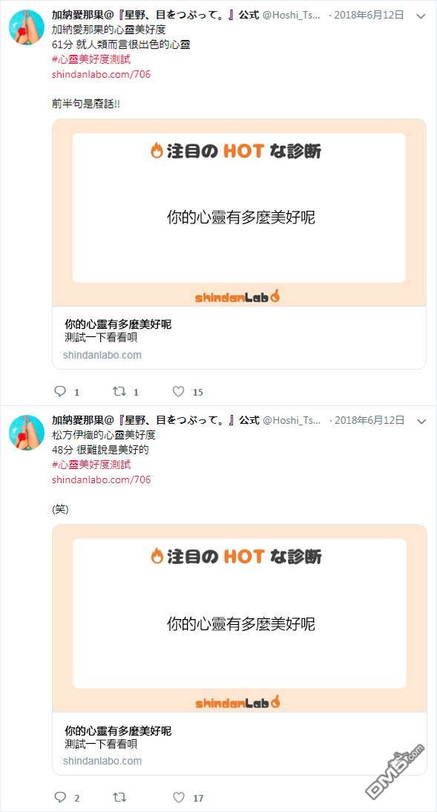This screenshot has width=437, height=812.
Task: Open the author name 加納愛那果 on the second tweet
Action: [x=79, y=420]
